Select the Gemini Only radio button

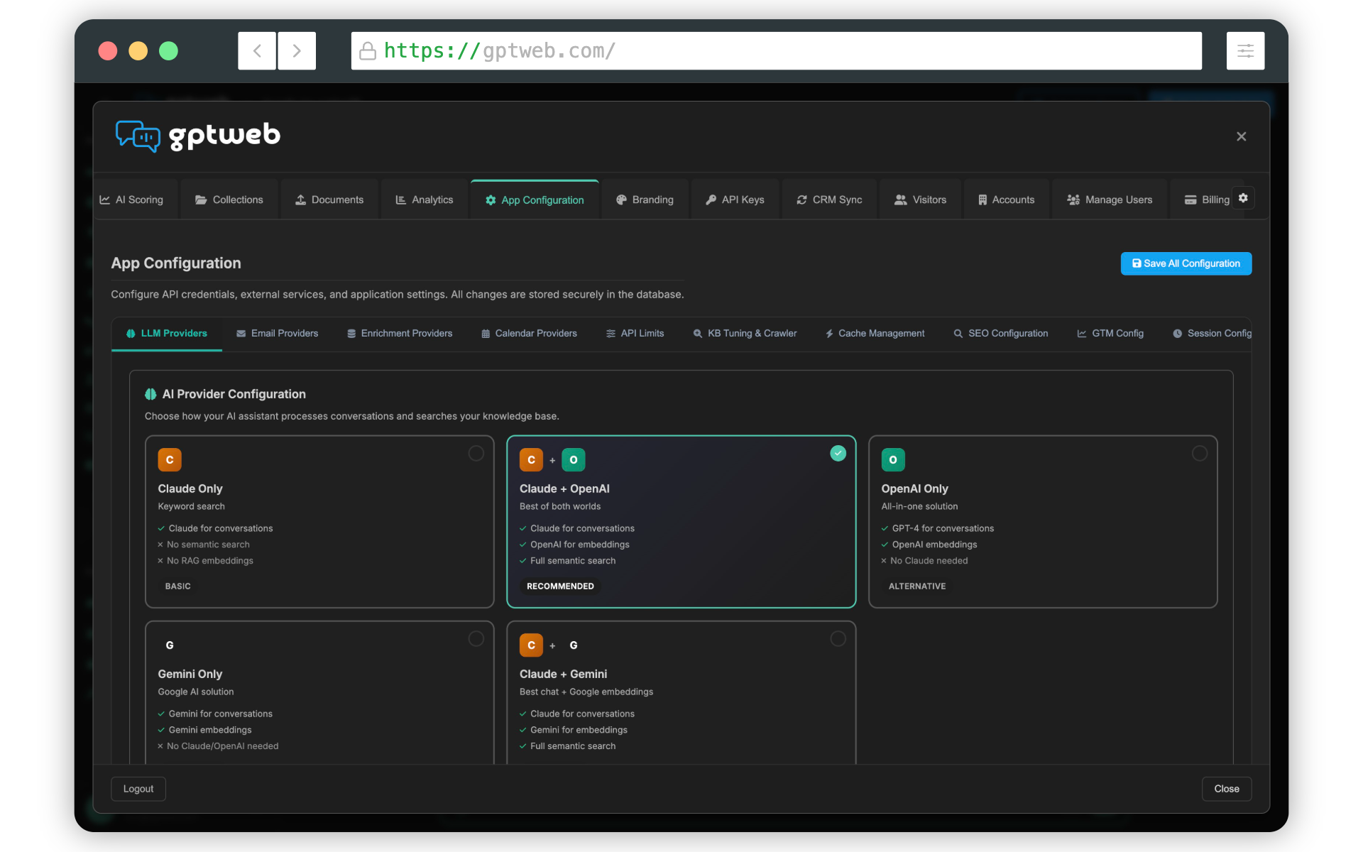pos(476,638)
